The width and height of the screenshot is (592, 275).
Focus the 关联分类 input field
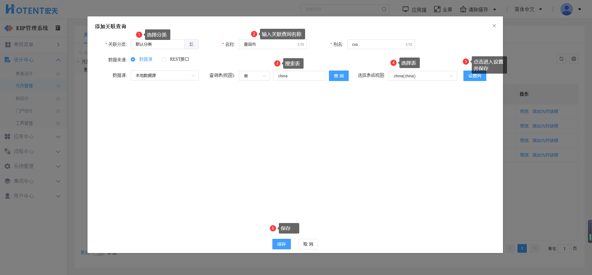tap(158, 44)
